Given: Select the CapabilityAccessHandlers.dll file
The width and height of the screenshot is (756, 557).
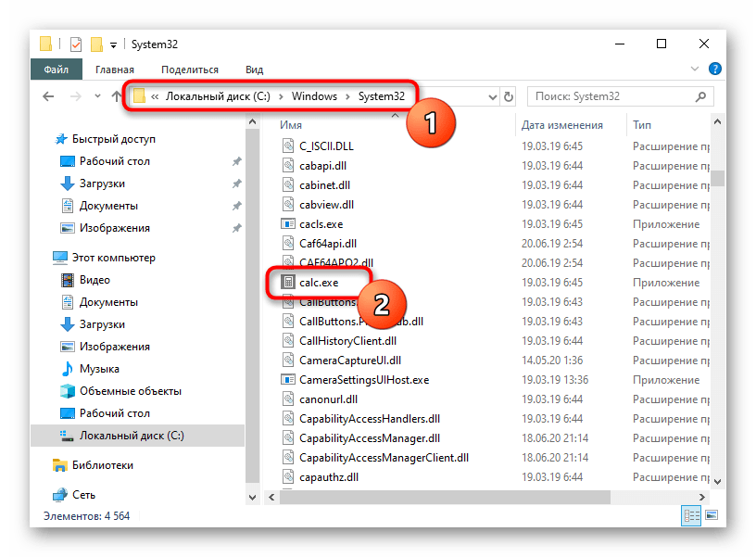Looking at the screenshot, I should tap(370, 419).
